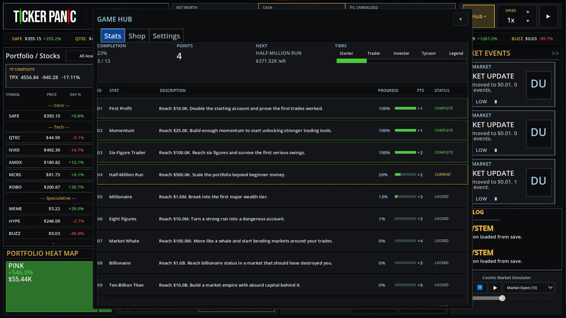
Task: Click the Ticker Panic logo
Action: 45,17
